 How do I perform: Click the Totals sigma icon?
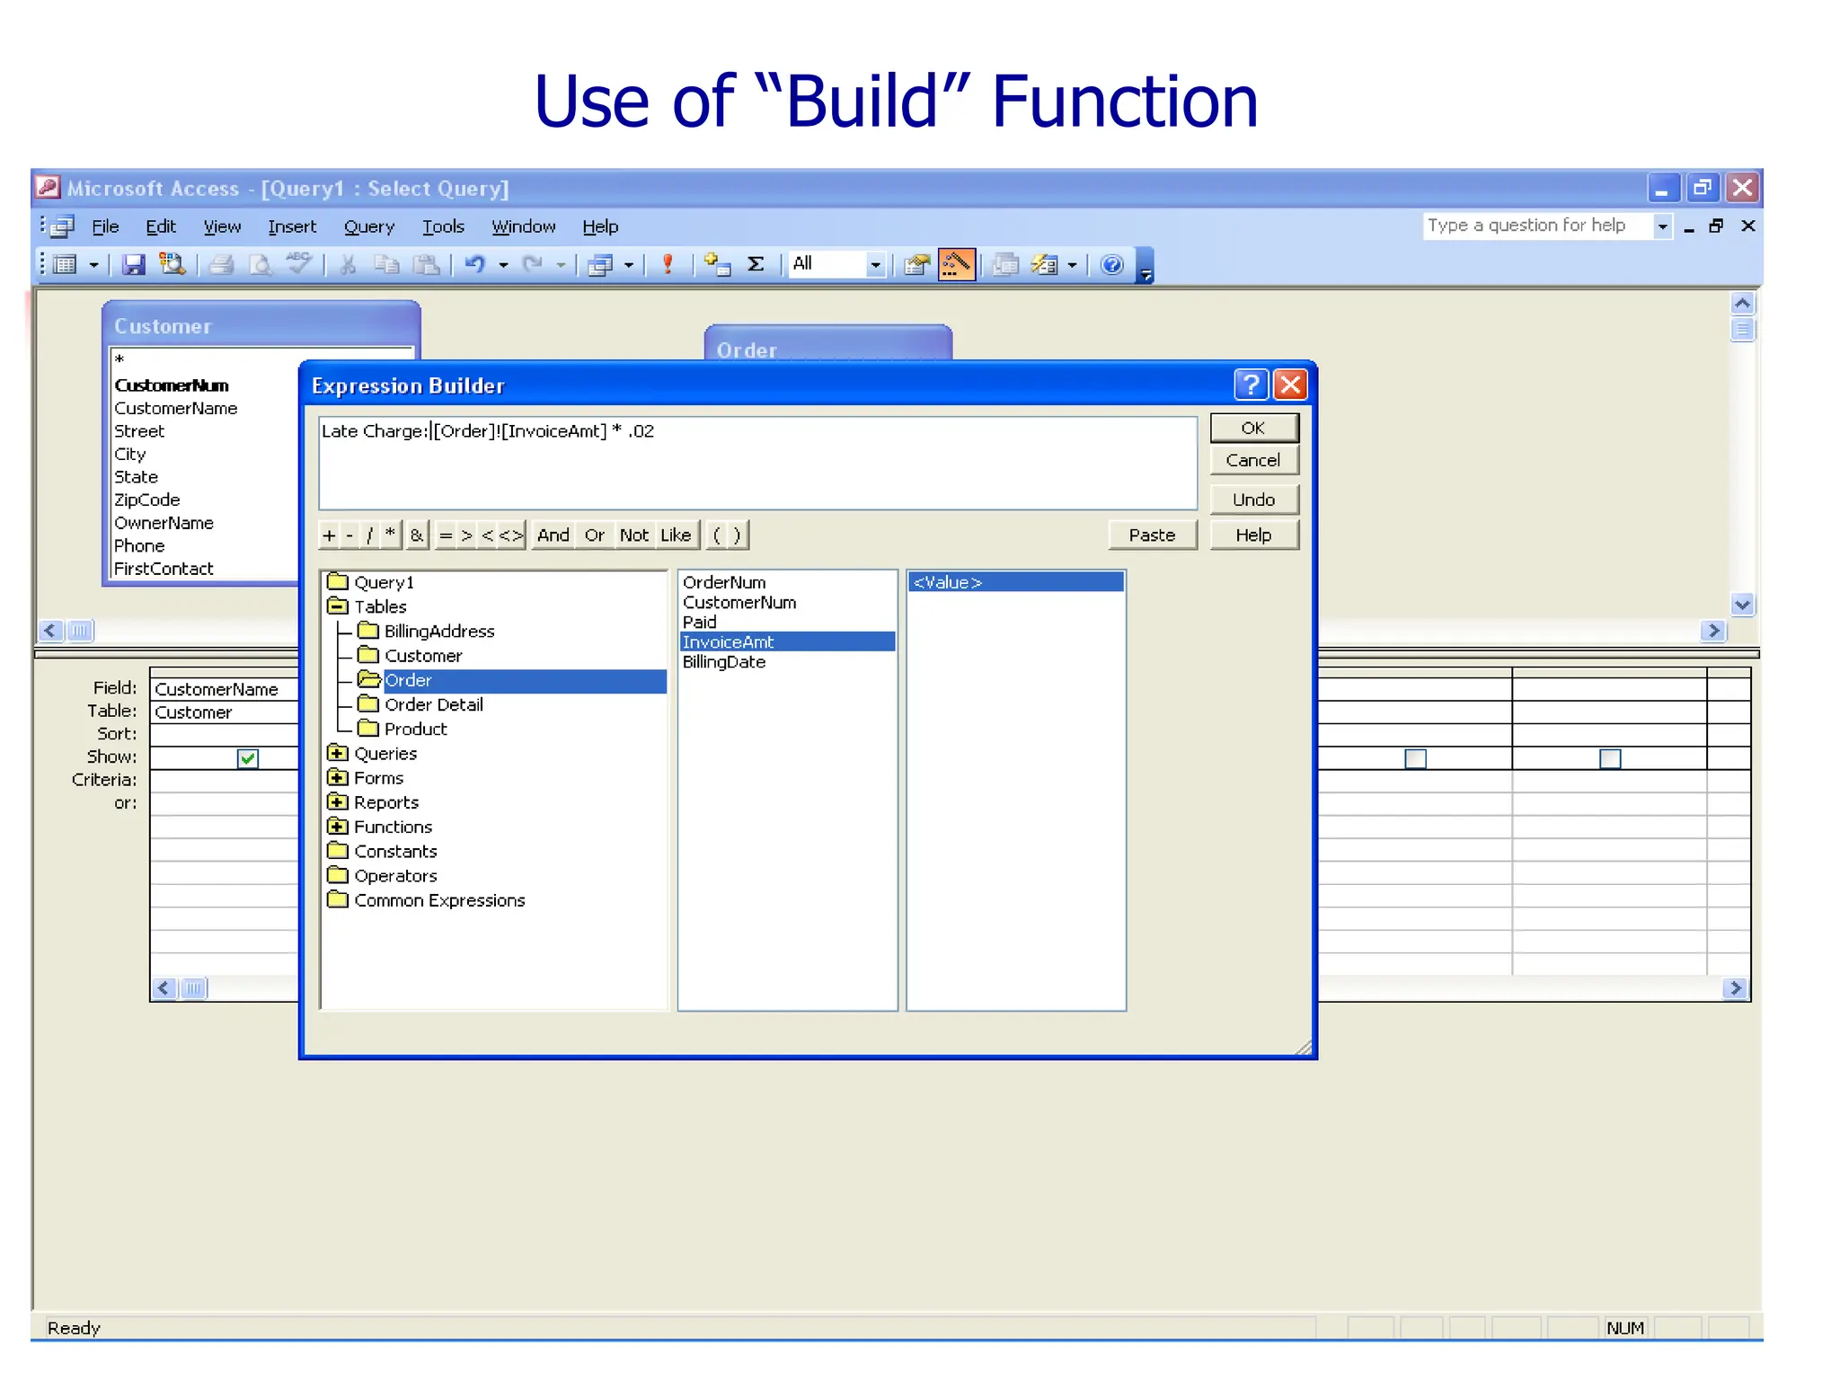click(756, 264)
